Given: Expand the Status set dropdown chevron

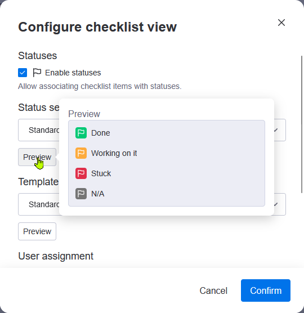Looking at the screenshot, I should (x=276, y=130).
